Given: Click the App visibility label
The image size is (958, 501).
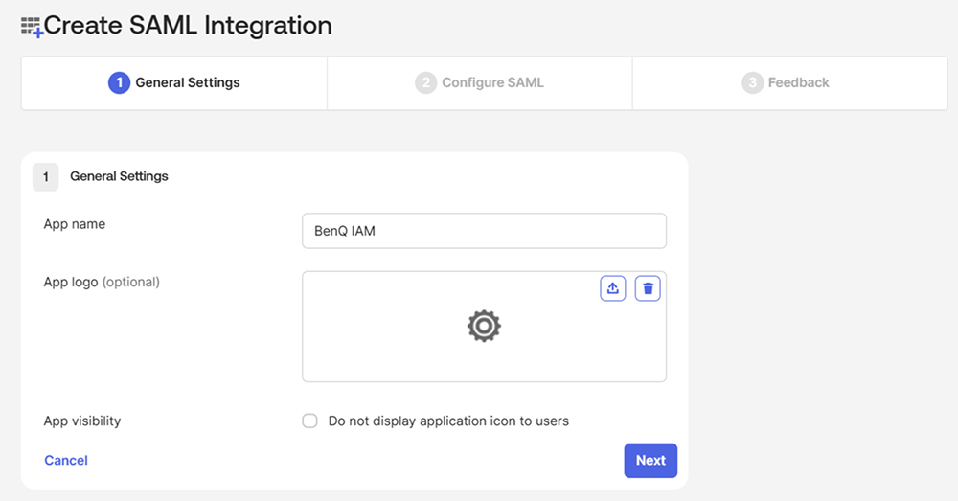Looking at the screenshot, I should tap(81, 421).
